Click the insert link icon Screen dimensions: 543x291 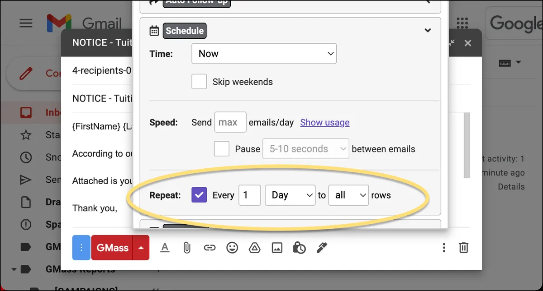(x=209, y=248)
